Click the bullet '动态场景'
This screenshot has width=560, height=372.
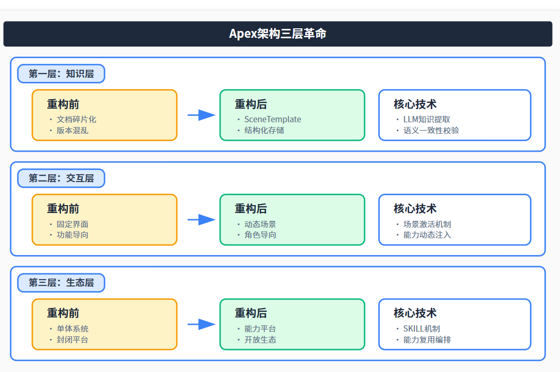260,225
